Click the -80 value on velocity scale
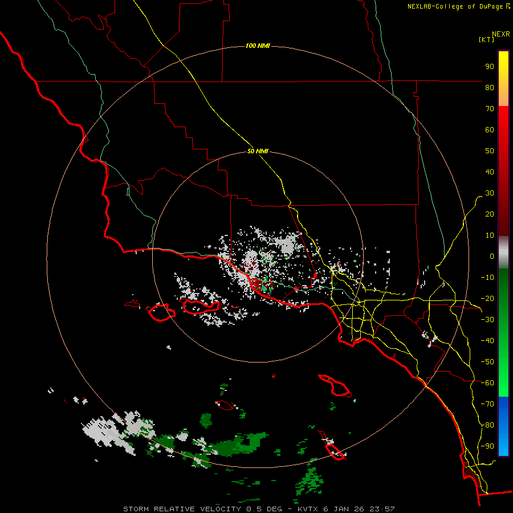 click(487, 425)
